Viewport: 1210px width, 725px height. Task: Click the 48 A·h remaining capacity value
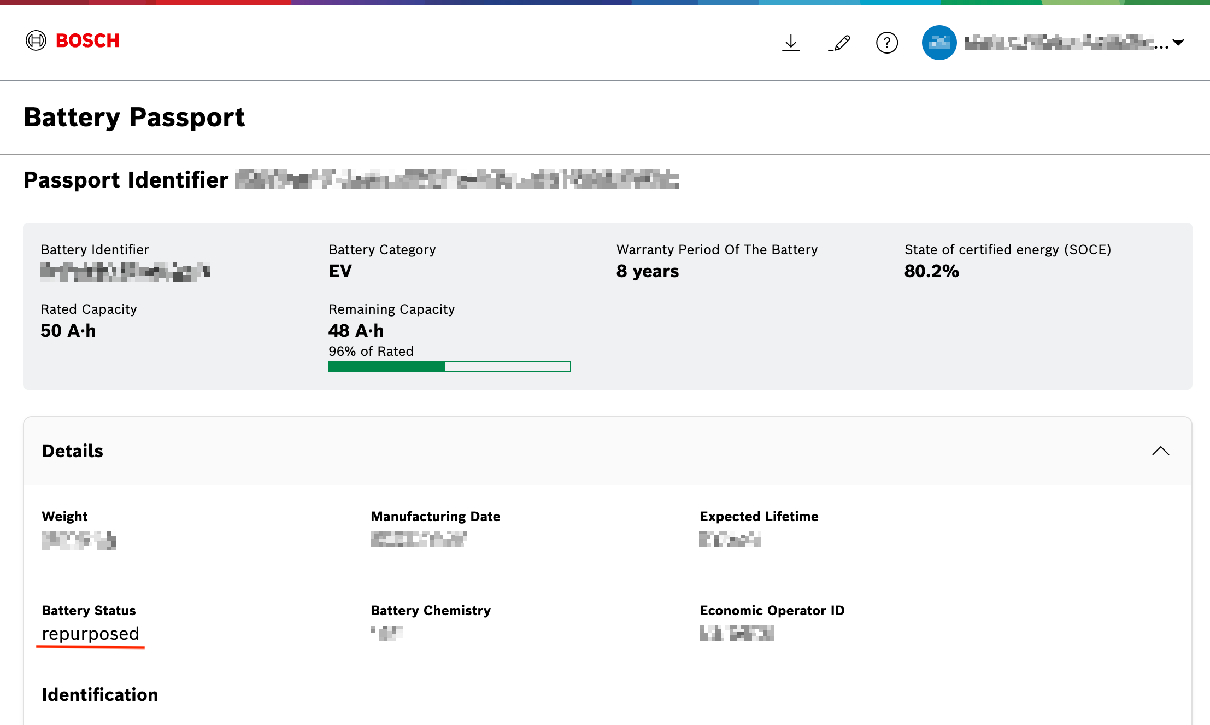pyautogui.click(x=356, y=331)
